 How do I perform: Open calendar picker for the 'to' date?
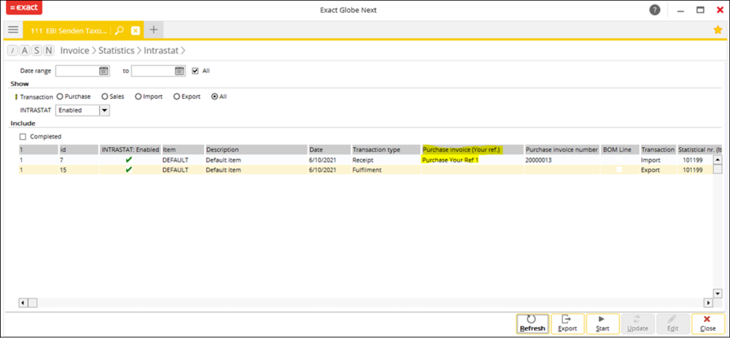click(x=180, y=71)
